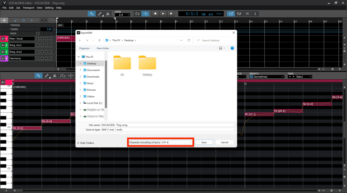Adjust piano roll horizontal zoom slider
This screenshot has width=347, height=193.
coord(331,190)
